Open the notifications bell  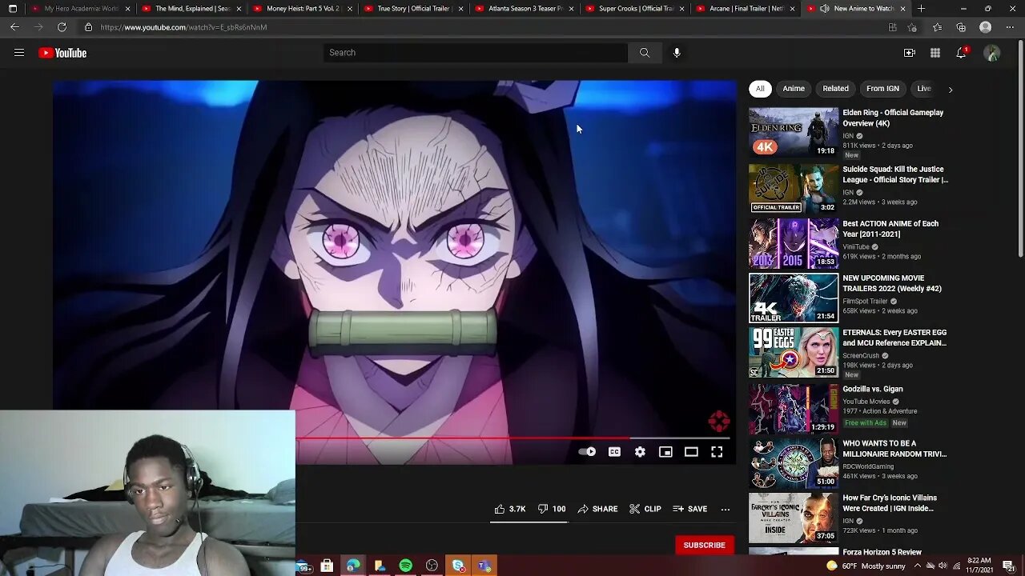click(x=961, y=53)
